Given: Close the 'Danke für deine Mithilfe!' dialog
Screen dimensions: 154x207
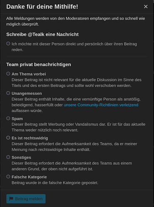Looking at the screenshot, I should click(146, 7).
